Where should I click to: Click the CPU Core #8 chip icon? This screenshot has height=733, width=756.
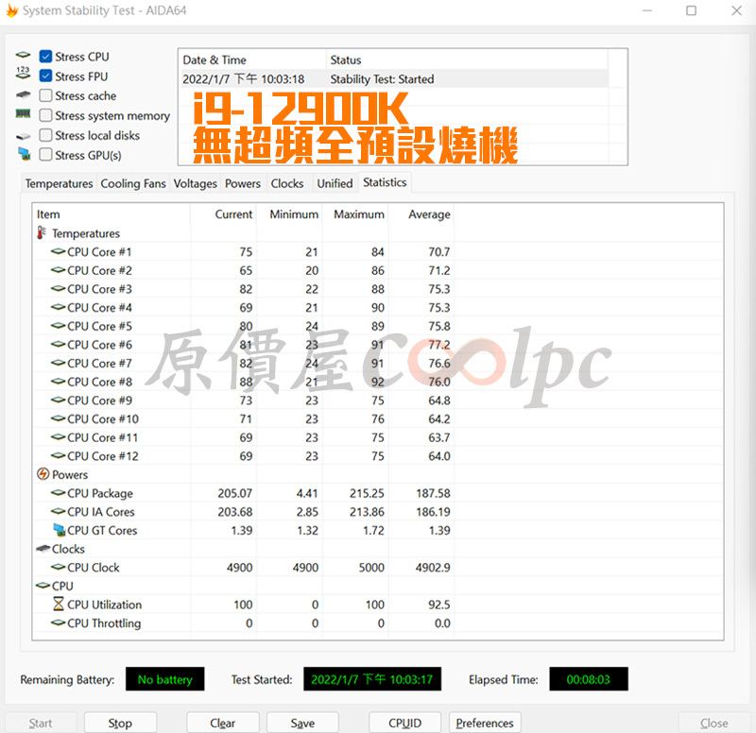tap(59, 382)
